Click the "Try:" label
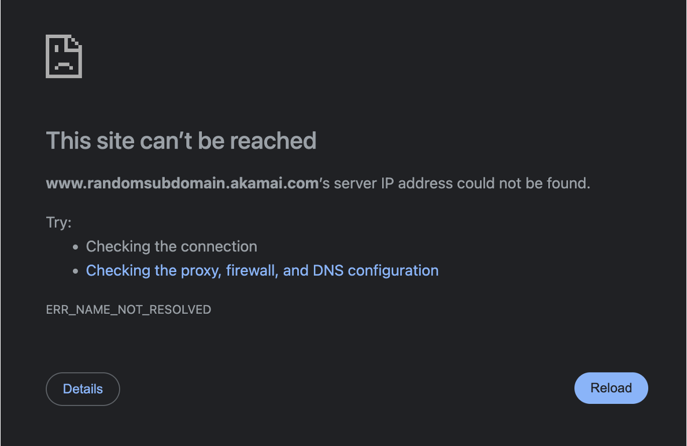687x446 pixels. (58, 222)
